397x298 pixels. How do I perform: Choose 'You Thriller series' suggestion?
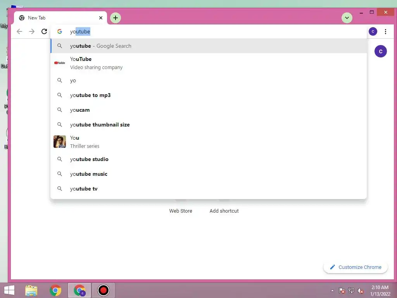(208, 142)
